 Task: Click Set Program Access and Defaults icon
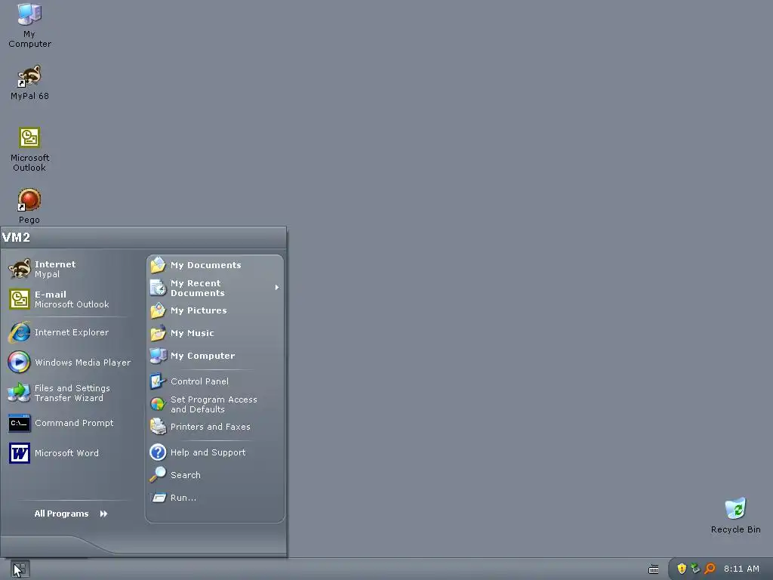click(158, 405)
